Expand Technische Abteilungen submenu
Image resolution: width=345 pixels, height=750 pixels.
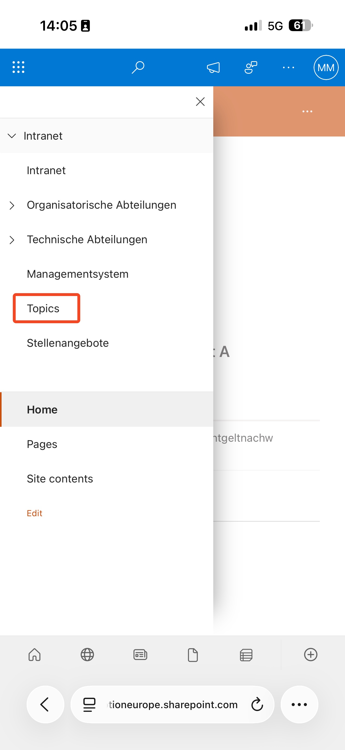point(12,240)
